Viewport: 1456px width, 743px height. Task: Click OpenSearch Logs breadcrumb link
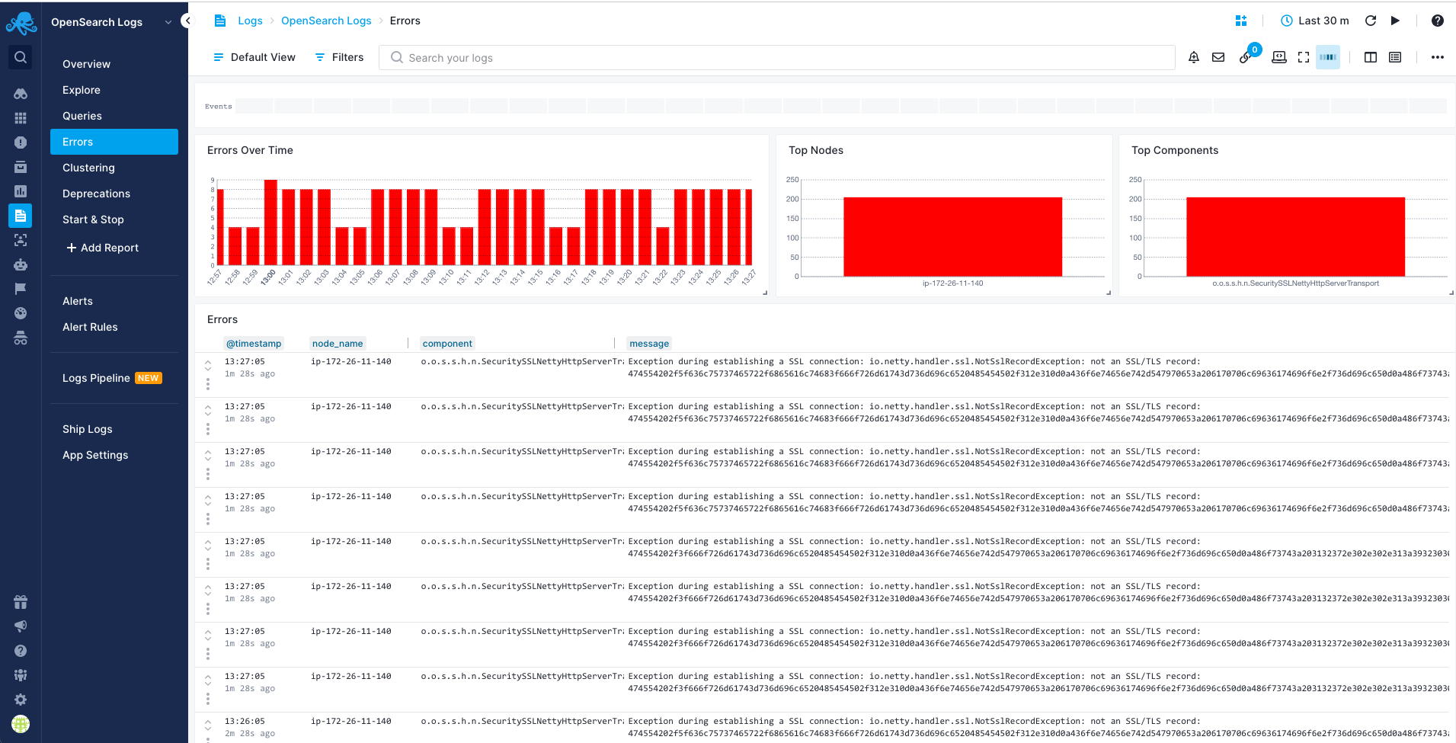click(326, 21)
